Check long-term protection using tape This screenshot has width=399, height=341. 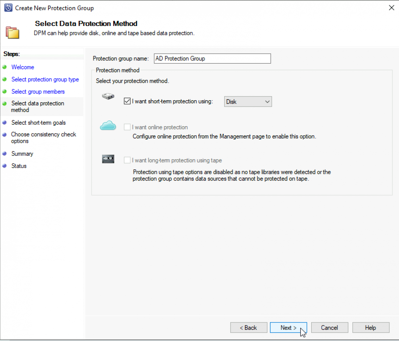[127, 160]
